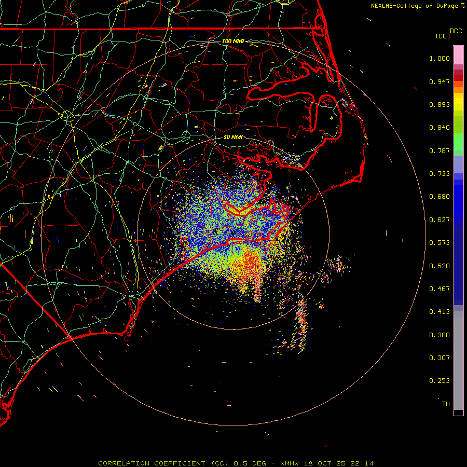467x467 pixels.
Task: Click the 0.627 color scale value
Action: (x=439, y=220)
